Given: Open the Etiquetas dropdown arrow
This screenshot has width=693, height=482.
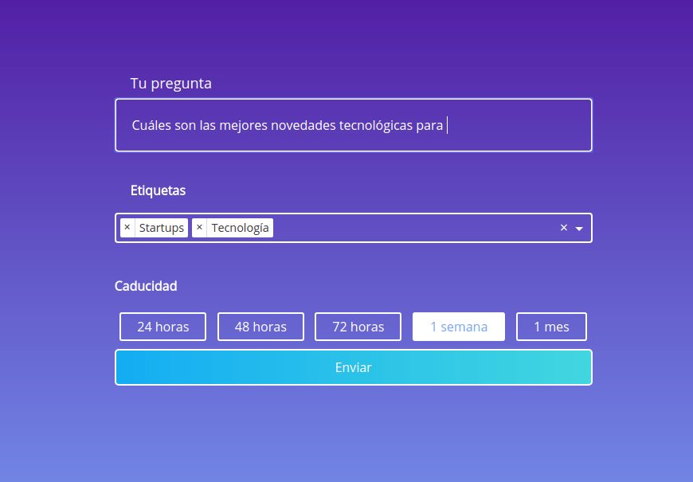Looking at the screenshot, I should coord(579,229).
